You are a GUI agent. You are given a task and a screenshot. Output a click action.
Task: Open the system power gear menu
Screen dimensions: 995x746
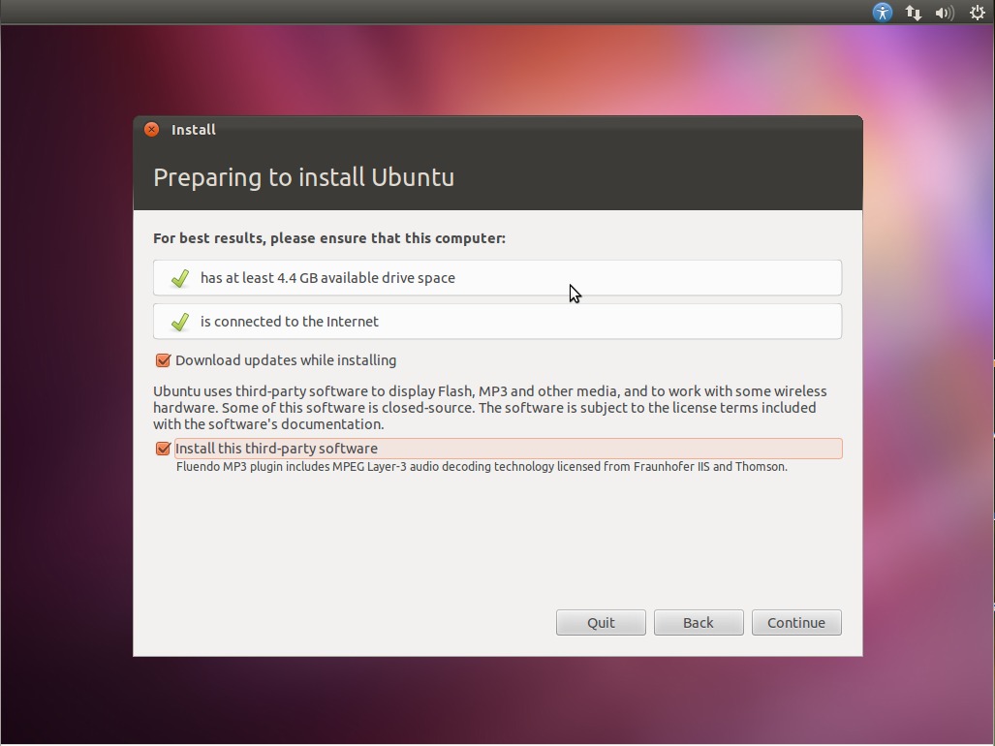click(978, 13)
